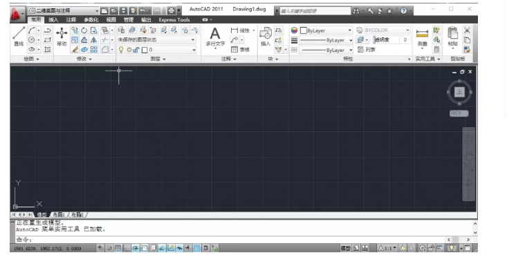Click the Undo arrow in quick access toolbar
Screen dimensions: 507x264
[142, 10]
